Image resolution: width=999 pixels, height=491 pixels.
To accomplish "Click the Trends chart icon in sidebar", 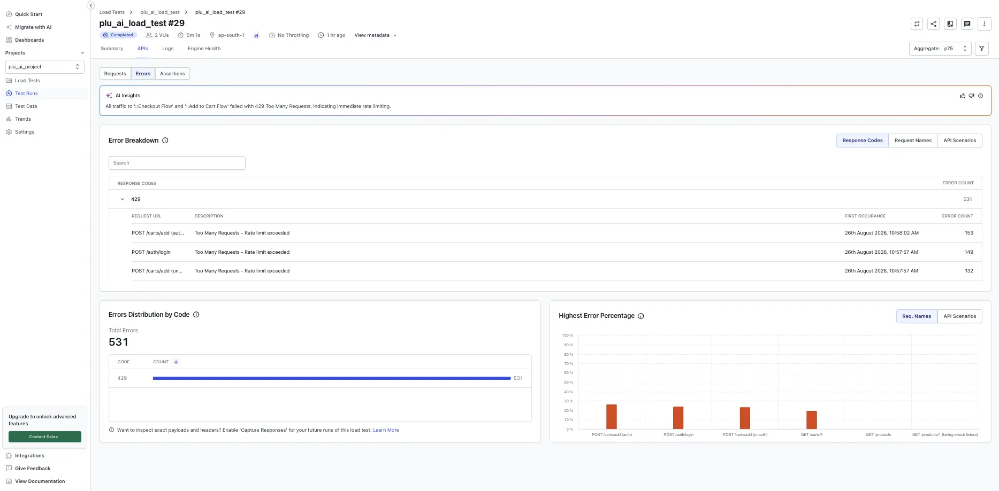I will tap(9, 119).
